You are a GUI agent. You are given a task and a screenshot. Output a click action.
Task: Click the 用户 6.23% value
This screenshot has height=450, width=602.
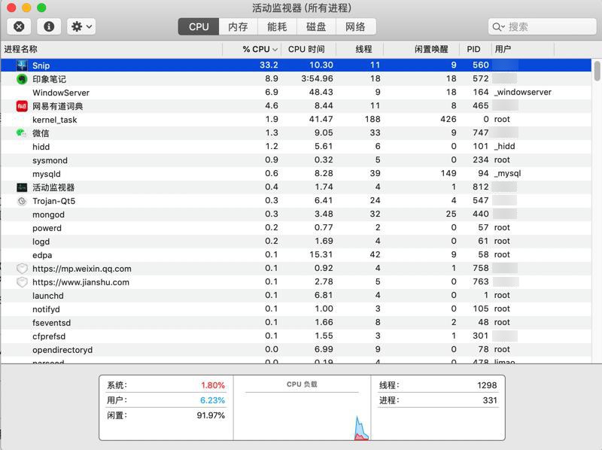212,400
